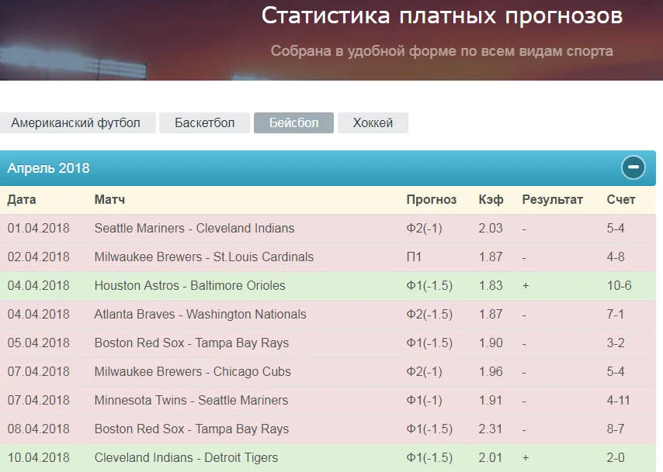Click the 1.90 coefficient value

(x=491, y=343)
